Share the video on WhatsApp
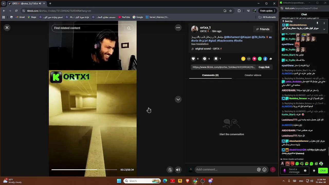Viewport: 329px width, 185px height. click(260, 59)
